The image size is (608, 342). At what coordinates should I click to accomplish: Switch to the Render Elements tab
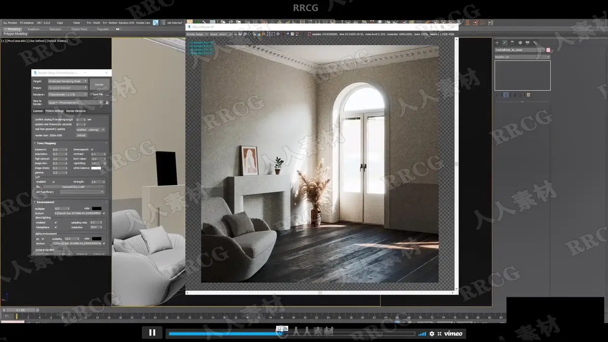[76, 111]
